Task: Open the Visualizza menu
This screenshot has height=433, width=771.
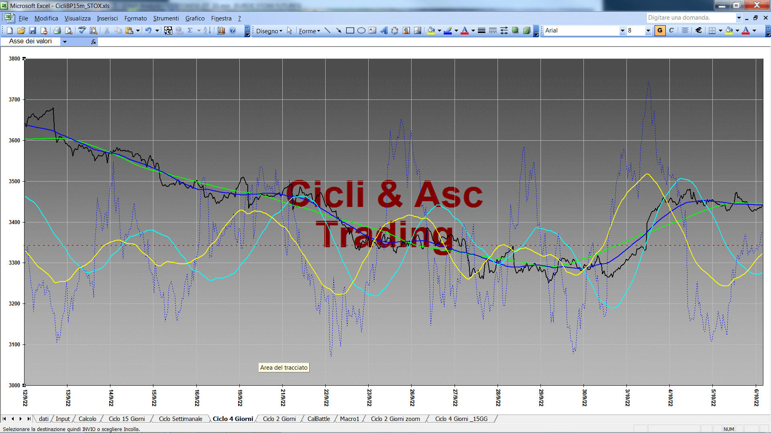Action: (78, 18)
